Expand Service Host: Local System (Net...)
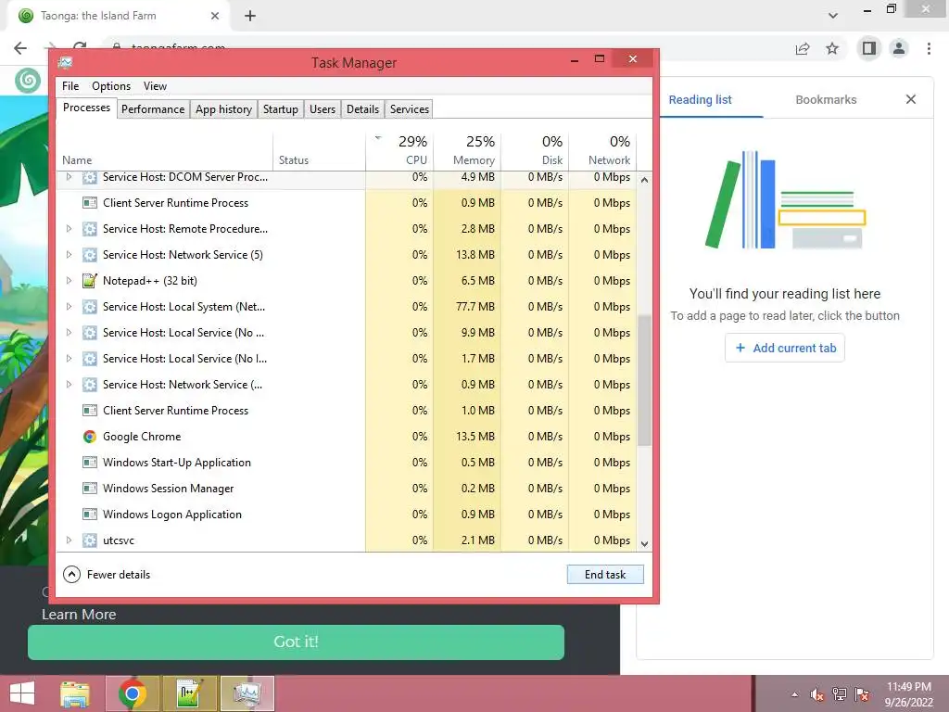The image size is (949, 712). point(69,307)
